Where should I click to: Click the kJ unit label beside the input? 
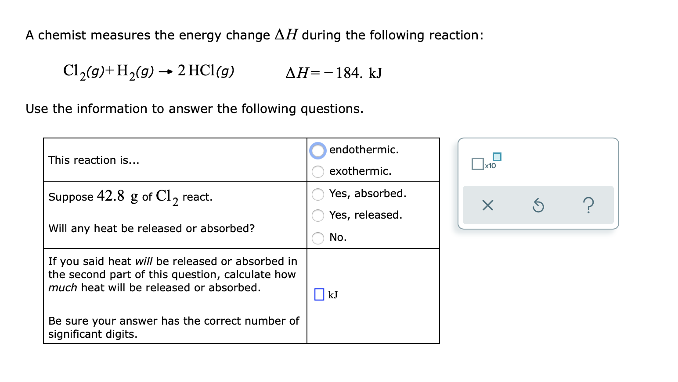pyautogui.click(x=333, y=295)
